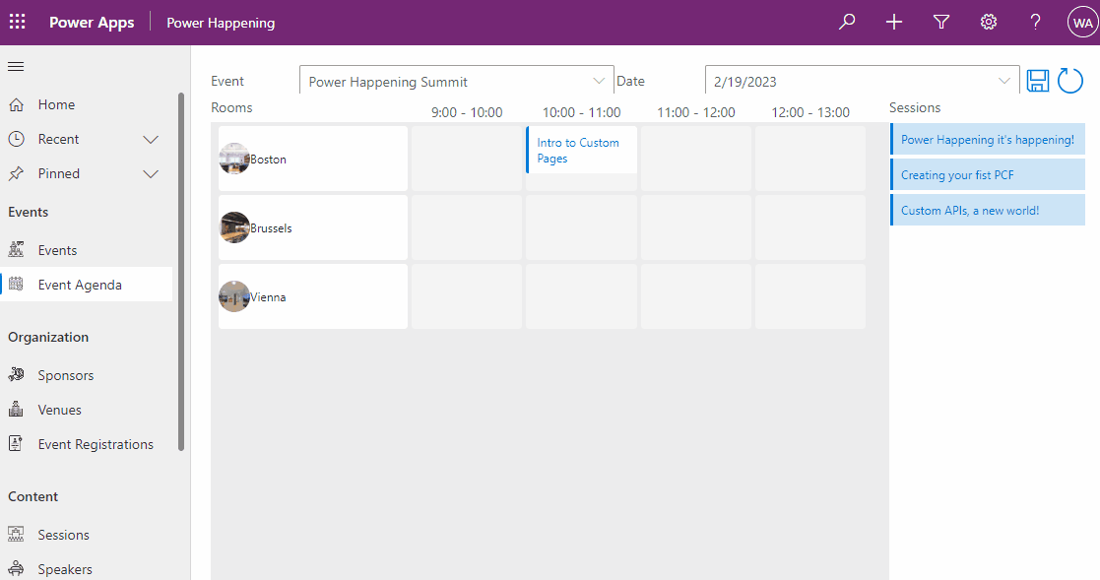Image resolution: width=1100 pixels, height=580 pixels.
Task: Click Brussels 12:00 - 13:00 slot
Action: pyautogui.click(x=810, y=227)
